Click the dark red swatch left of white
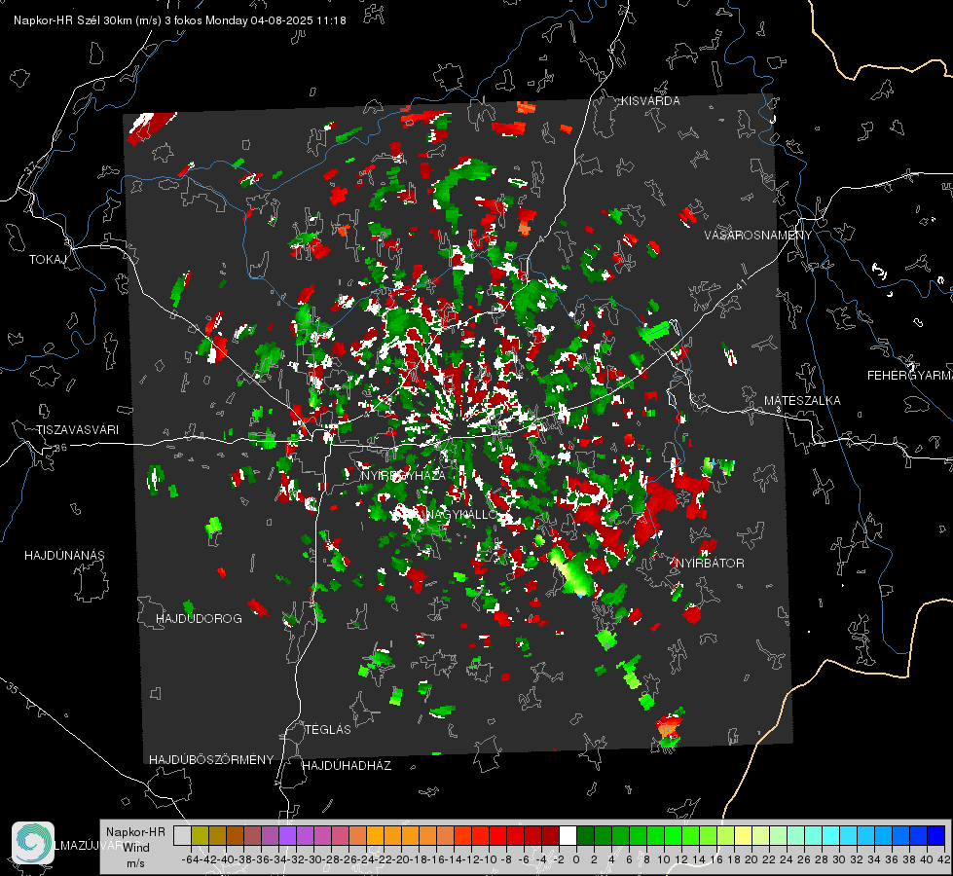The image size is (953, 876). pyautogui.click(x=550, y=835)
